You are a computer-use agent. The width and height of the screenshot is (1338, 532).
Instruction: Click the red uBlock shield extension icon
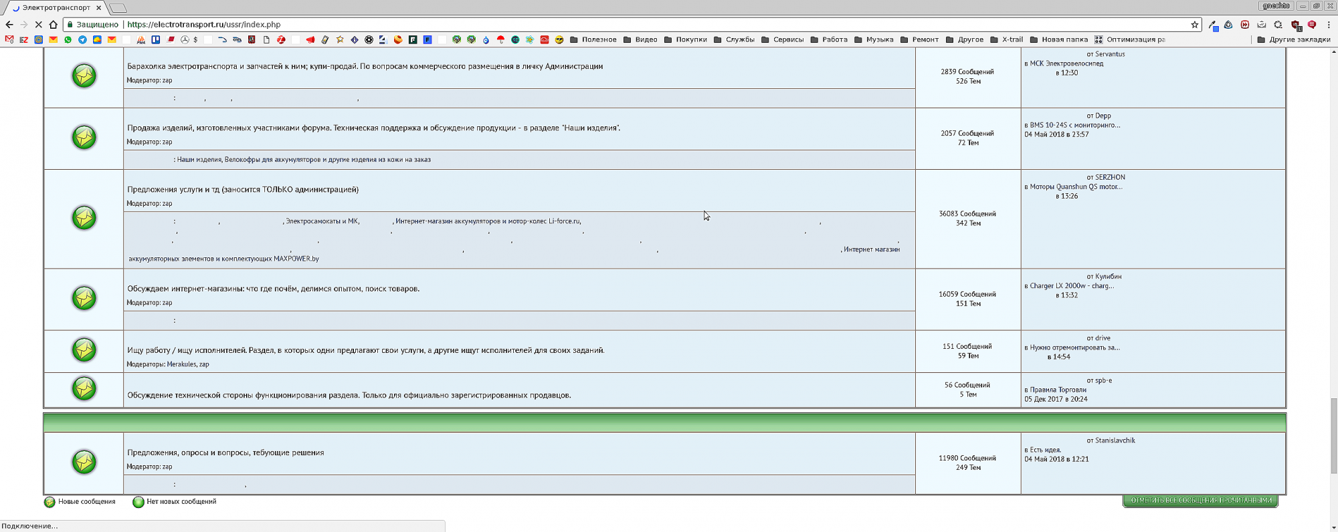click(1295, 25)
